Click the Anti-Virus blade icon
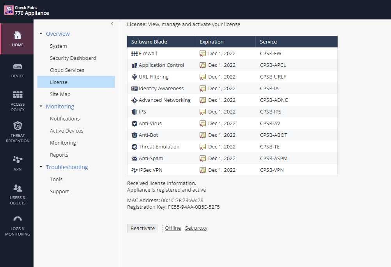Image resolution: width=391 pixels, height=267 pixels. (134, 124)
